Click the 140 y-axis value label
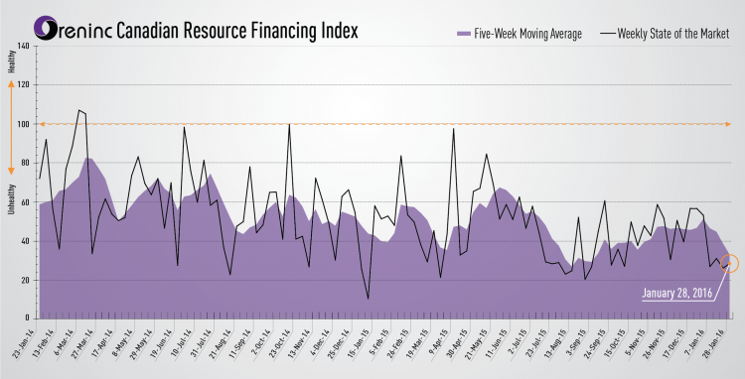Screen dimensions: 745x379 pyautogui.click(x=23, y=46)
